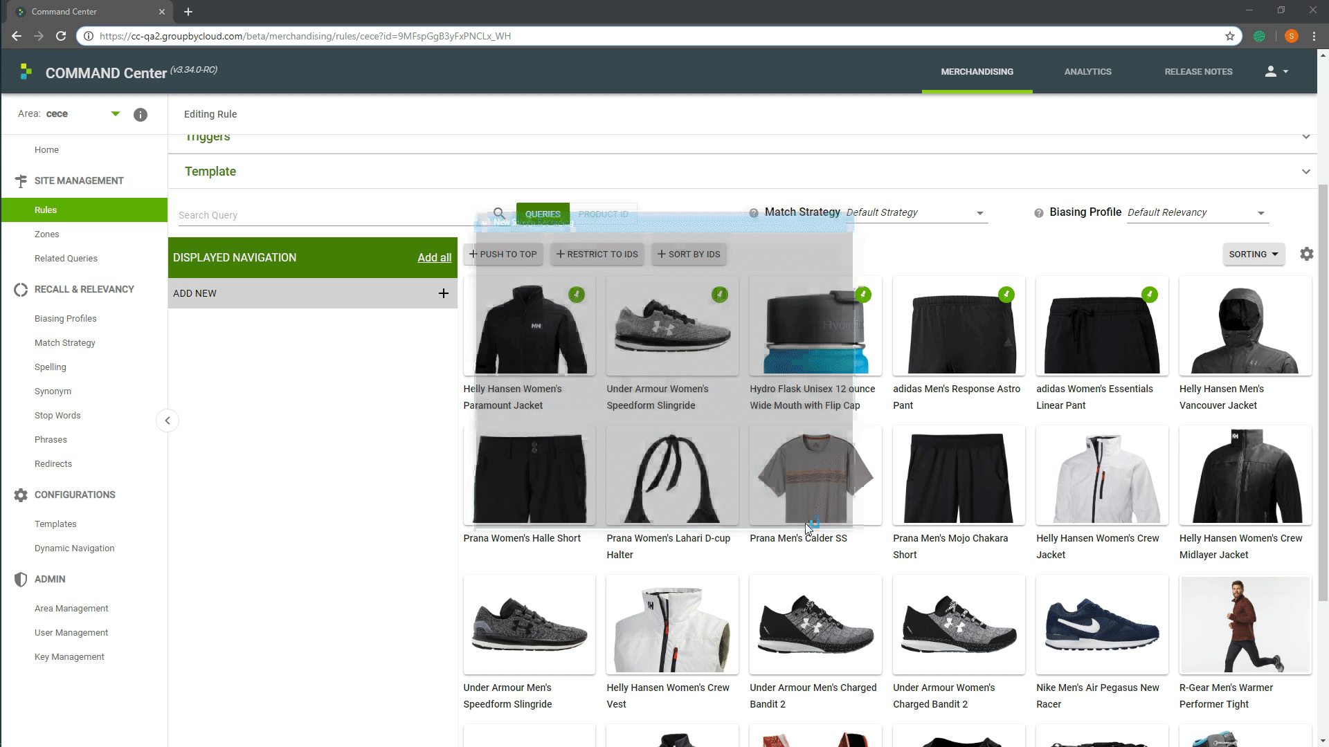Open ANALYTICS tab
Image resolution: width=1329 pixels, height=747 pixels.
(1087, 72)
